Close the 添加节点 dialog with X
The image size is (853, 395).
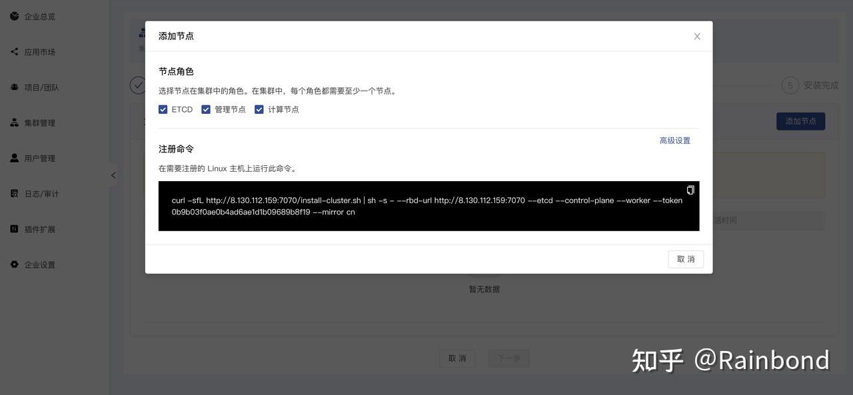[696, 35]
